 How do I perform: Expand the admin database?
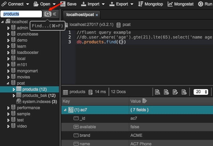click(8, 28)
